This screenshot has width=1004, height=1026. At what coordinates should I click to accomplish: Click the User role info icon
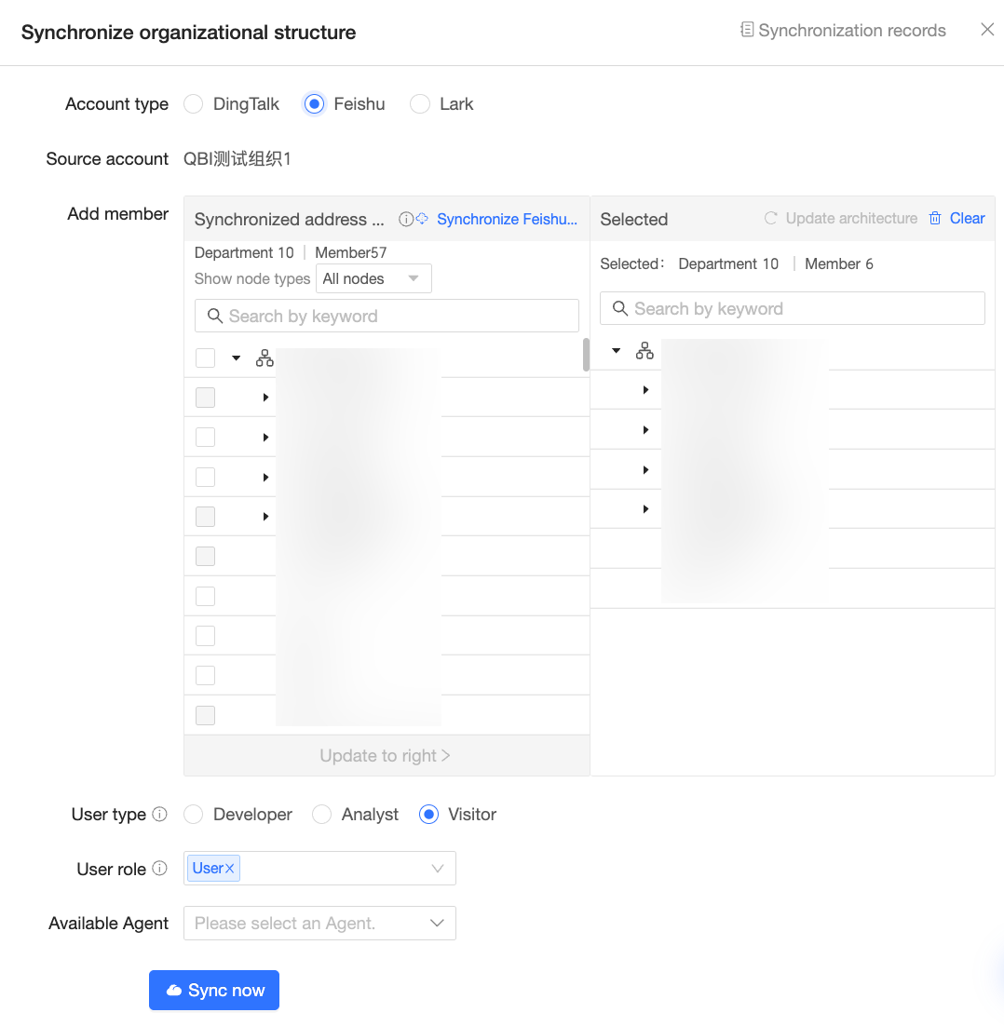tap(159, 869)
